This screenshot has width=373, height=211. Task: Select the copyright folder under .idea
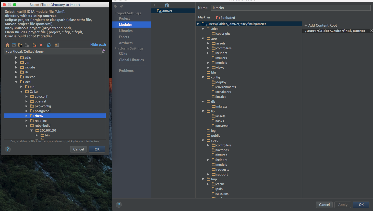223,34
